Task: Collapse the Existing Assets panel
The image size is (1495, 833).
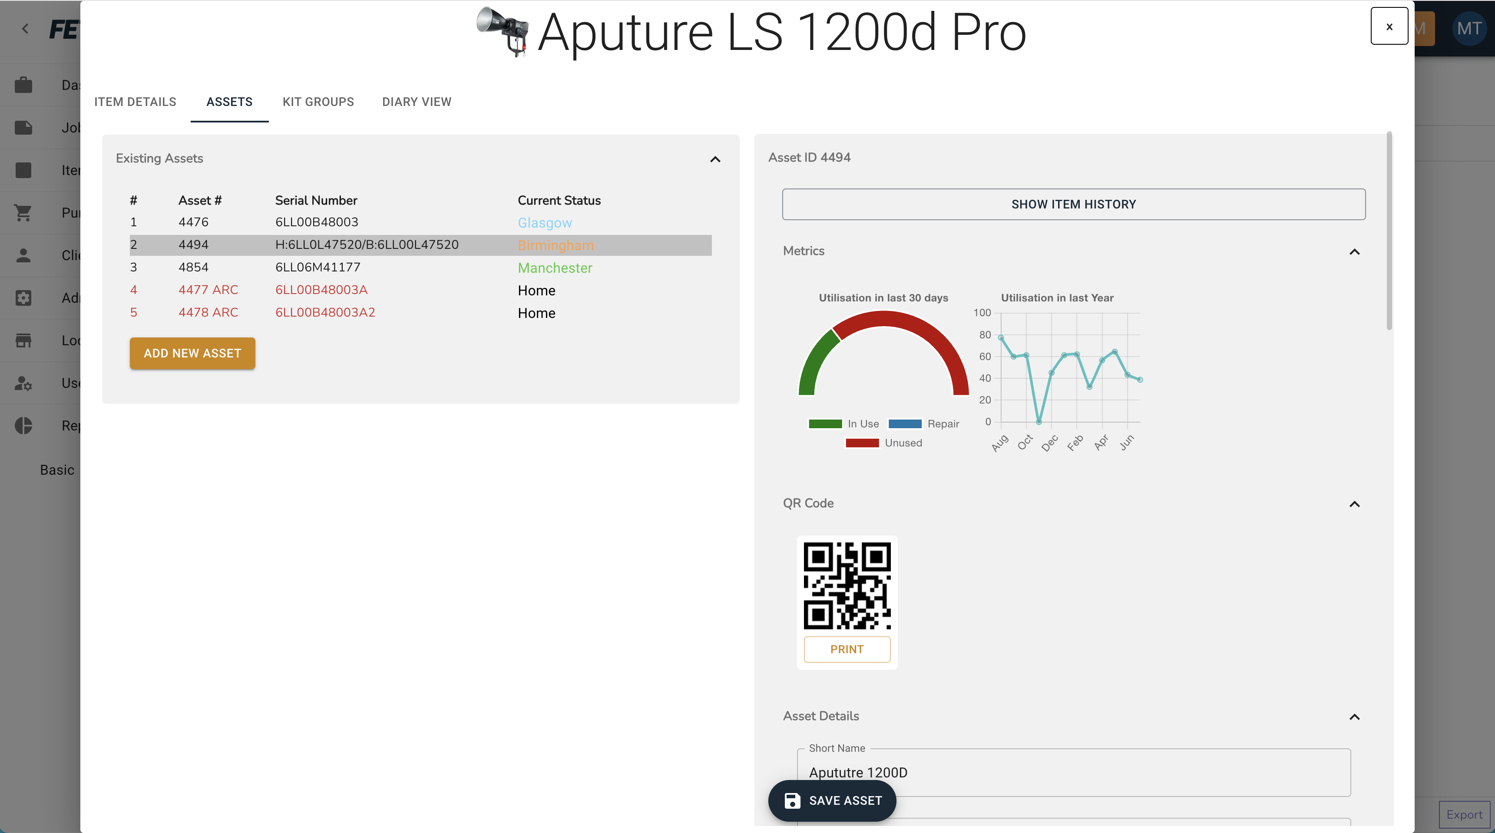Action: (715, 159)
